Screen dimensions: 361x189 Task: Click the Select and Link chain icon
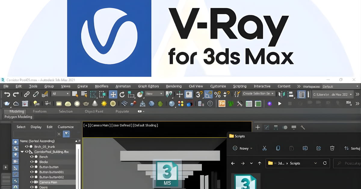tap(27, 94)
